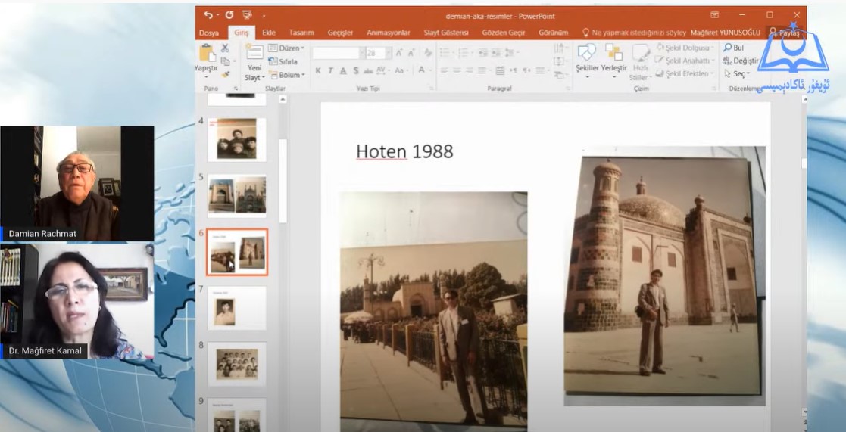Click Convert to SmartArt icon
This screenshot has width=846, height=432.
click(560, 75)
